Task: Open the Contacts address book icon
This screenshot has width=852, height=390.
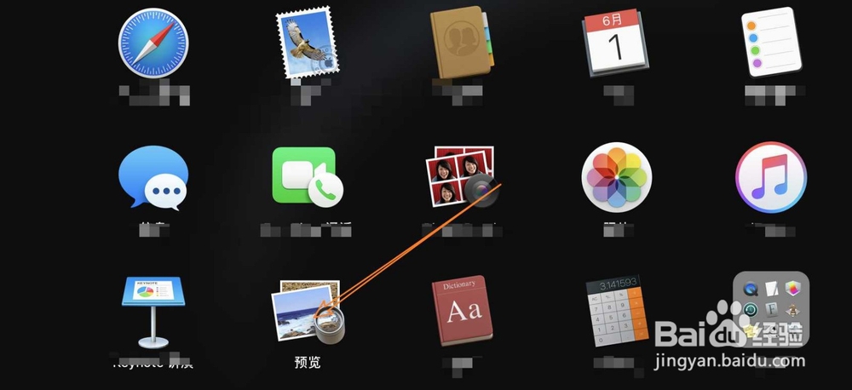Action: pyautogui.click(x=462, y=43)
